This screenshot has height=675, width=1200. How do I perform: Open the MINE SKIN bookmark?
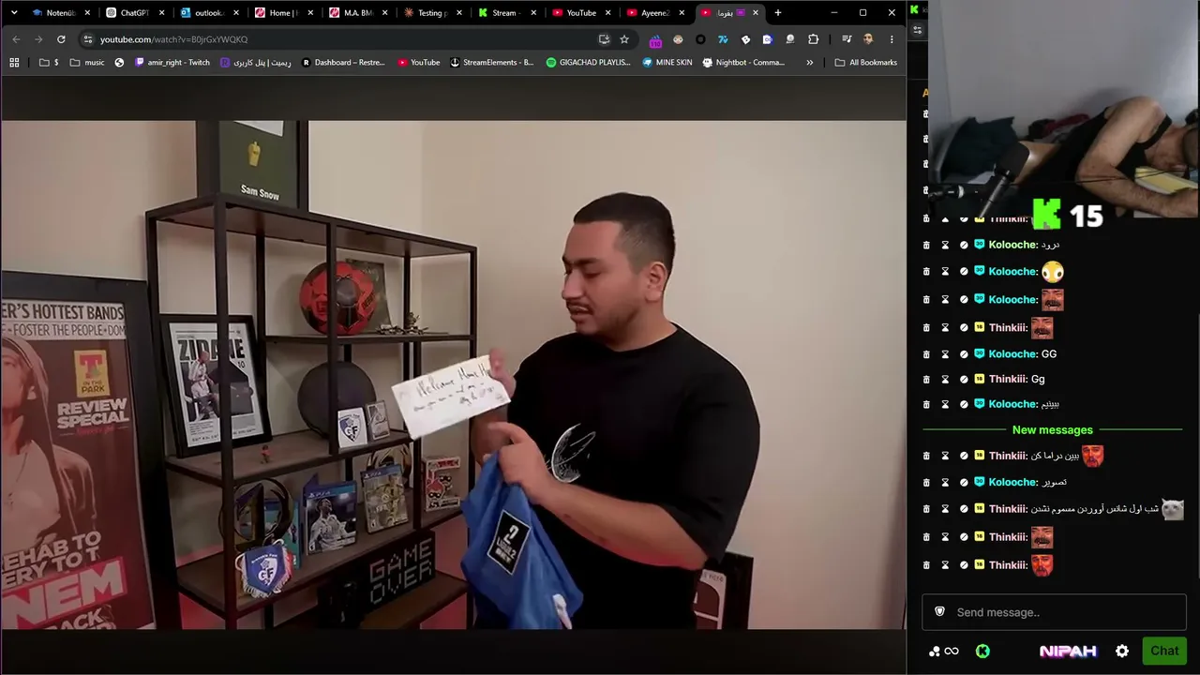coord(667,63)
